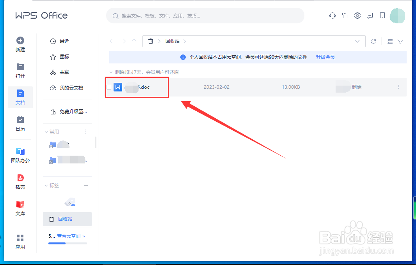Tick the checkbox beside the .doc file
Image resolution: width=416 pixels, height=265 pixels.
109,87
